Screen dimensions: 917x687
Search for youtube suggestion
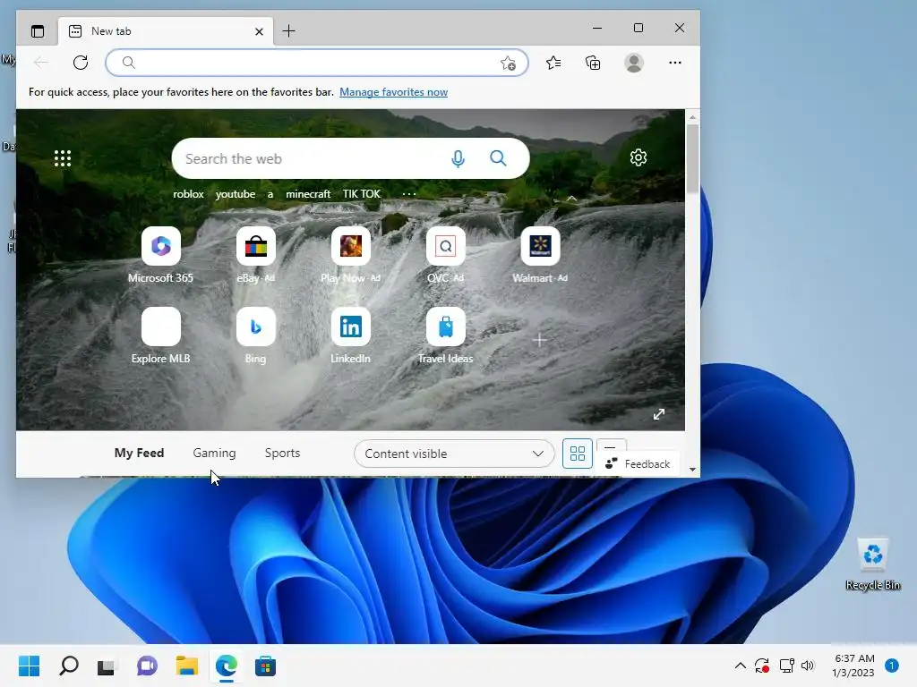(x=236, y=194)
